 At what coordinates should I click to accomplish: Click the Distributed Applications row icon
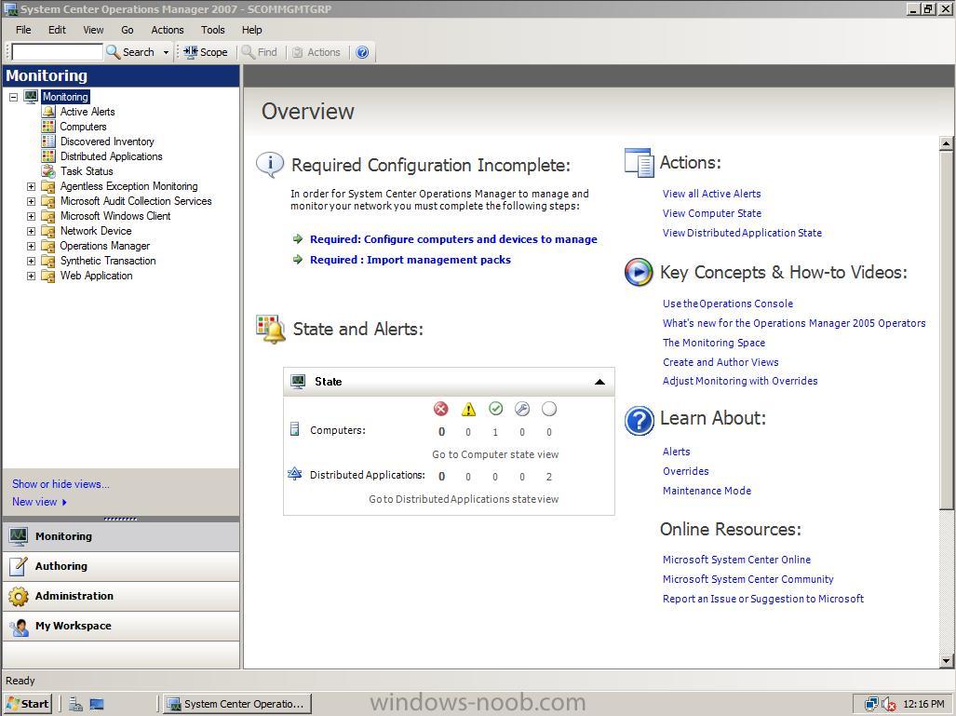(294, 474)
